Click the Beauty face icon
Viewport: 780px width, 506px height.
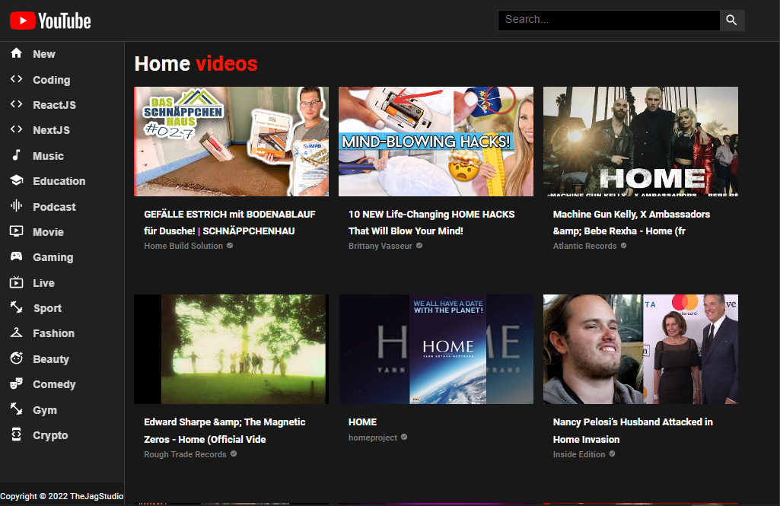click(17, 358)
